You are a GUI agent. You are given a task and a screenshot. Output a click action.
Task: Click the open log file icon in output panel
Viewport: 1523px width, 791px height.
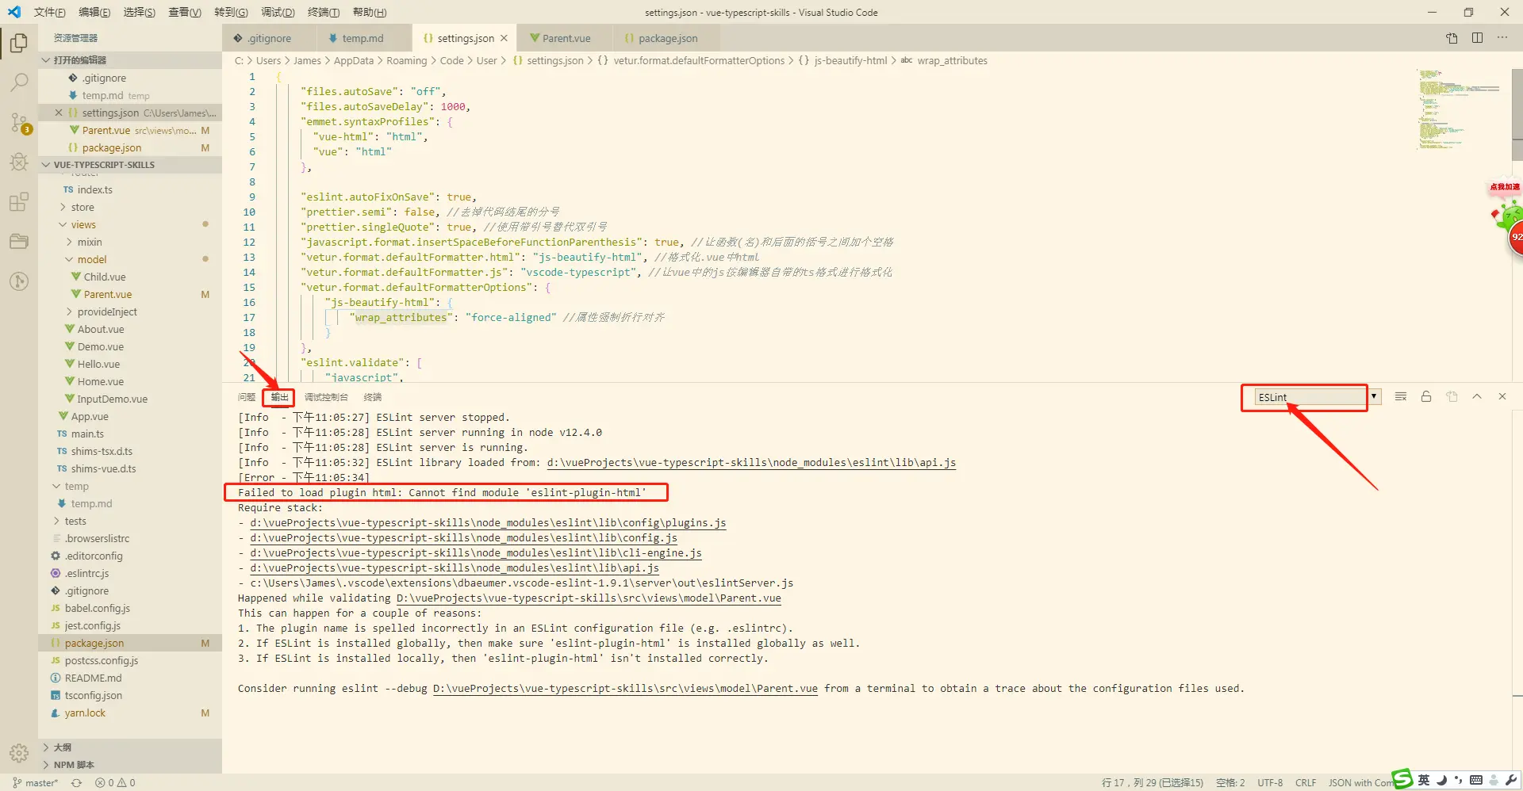(1452, 396)
